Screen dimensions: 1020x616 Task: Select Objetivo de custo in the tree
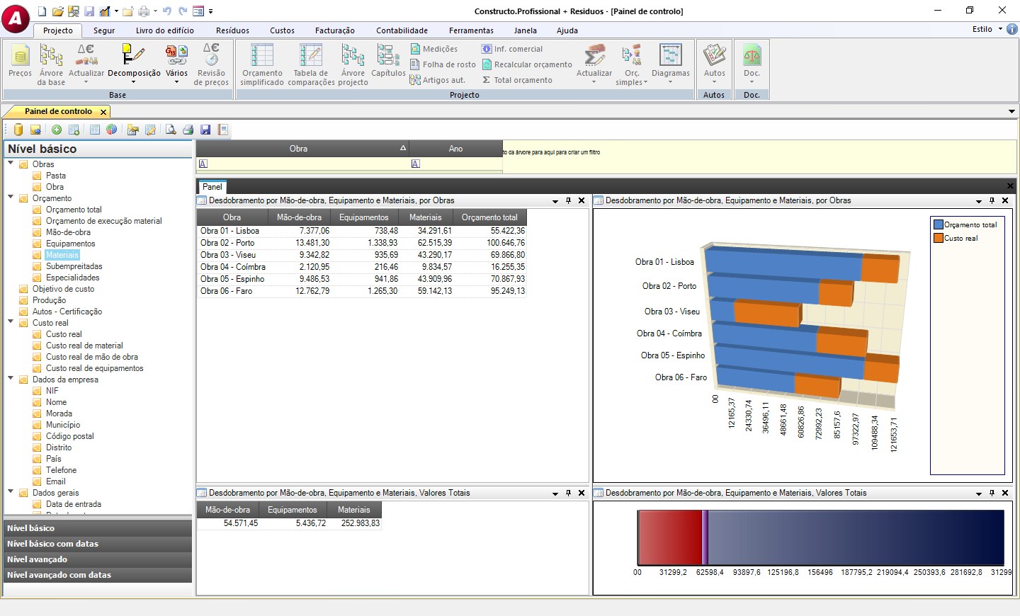(63, 289)
